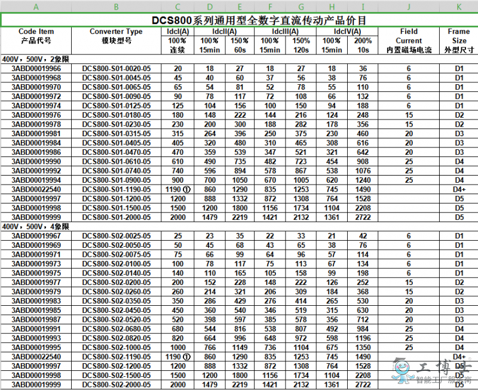Image resolution: width=478 pixels, height=390 pixels.
Task: Select column E header
Action: pos(240,7)
